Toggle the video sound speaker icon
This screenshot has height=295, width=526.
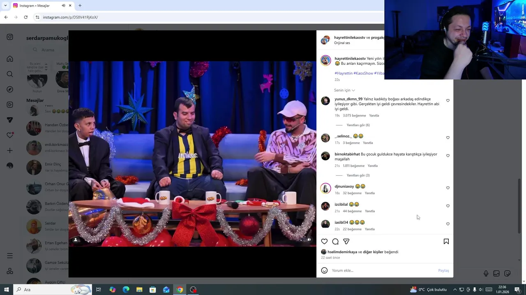tap(309, 240)
